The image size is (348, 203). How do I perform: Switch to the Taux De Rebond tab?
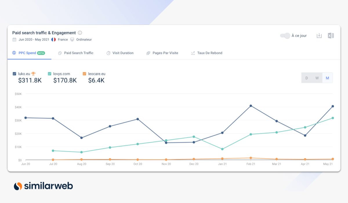tap(209, 53)
